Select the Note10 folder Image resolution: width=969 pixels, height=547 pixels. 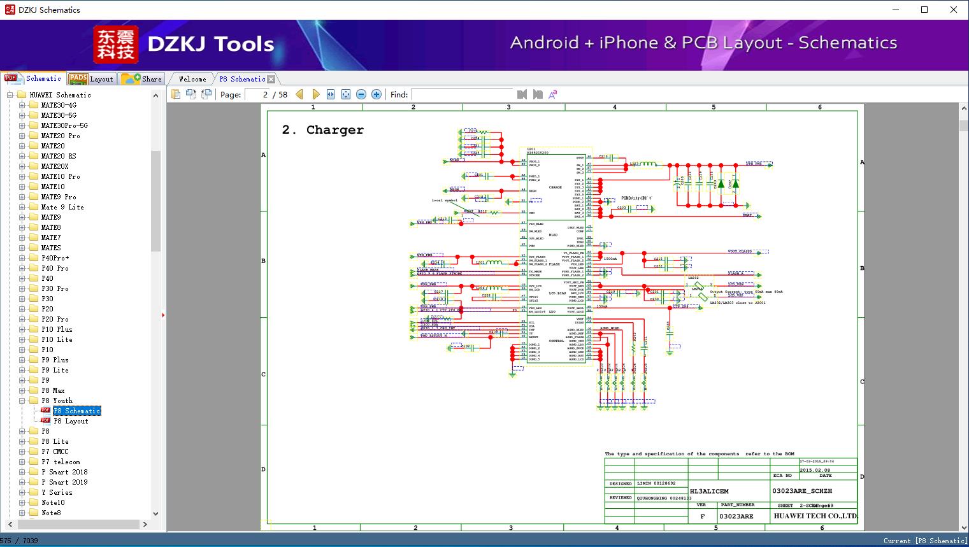[x=53, y=502]
